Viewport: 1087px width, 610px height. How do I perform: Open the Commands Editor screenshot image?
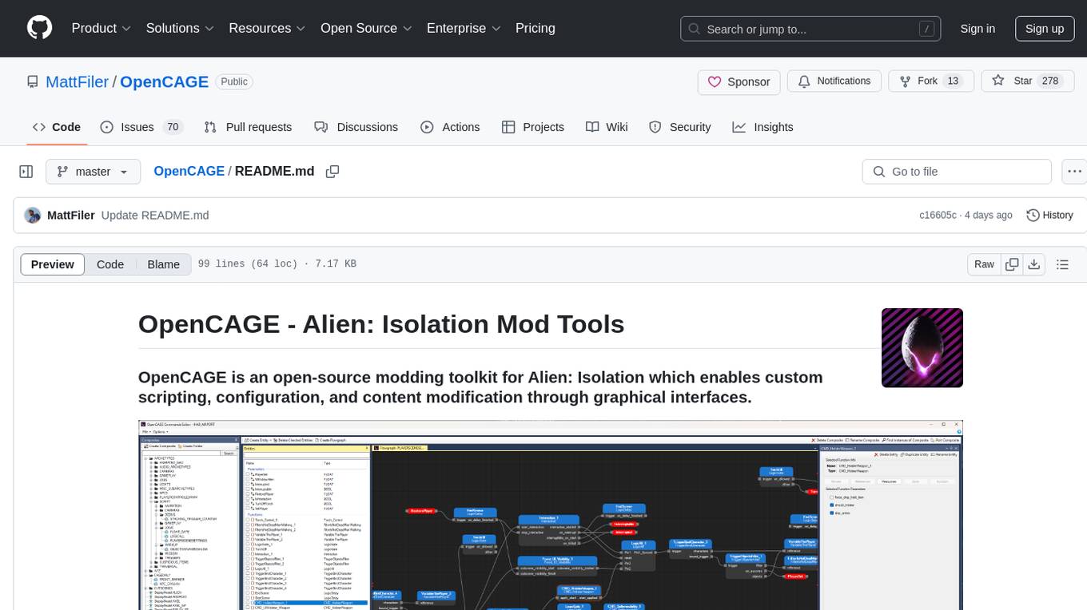pyautogui.click(x=551, y=515)
